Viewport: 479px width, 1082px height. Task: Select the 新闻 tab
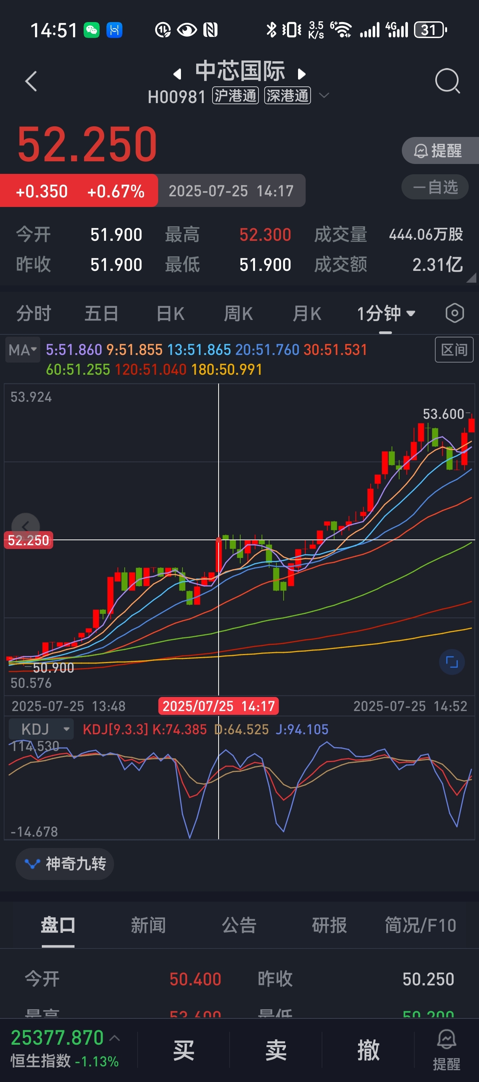[148, 925]
